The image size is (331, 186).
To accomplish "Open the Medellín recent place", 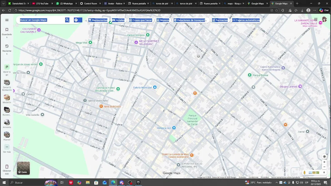I will pos(7,99).
